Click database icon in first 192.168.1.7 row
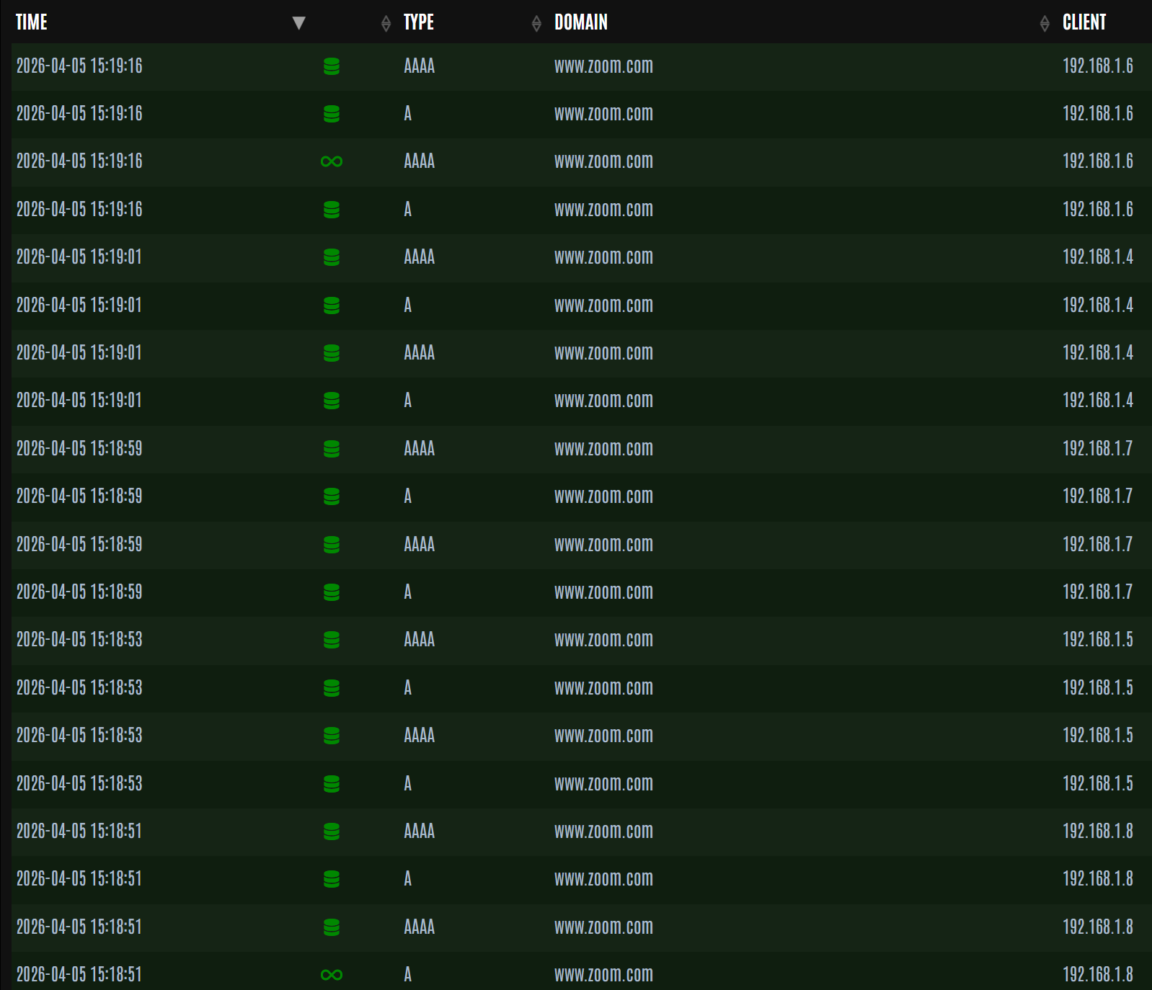1152x990 pixels. click(332, 449)
